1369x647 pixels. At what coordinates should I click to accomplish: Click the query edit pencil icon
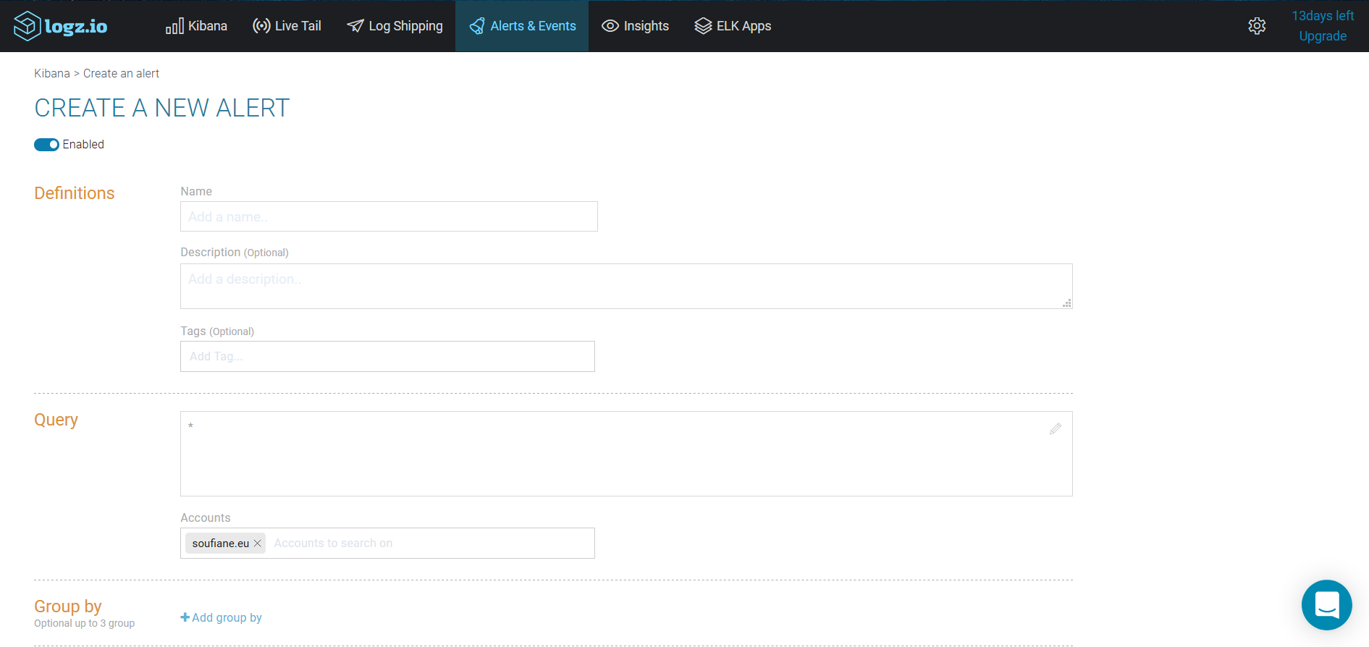point(1056,429)
